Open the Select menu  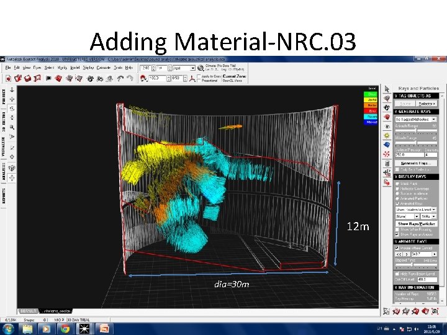click(49, 68)
